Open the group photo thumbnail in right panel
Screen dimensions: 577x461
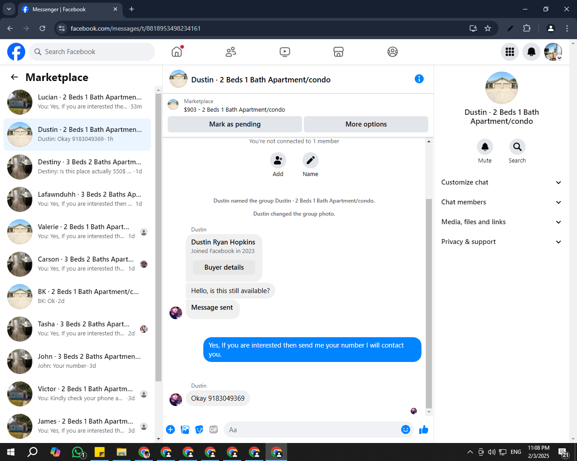(502, 88)
